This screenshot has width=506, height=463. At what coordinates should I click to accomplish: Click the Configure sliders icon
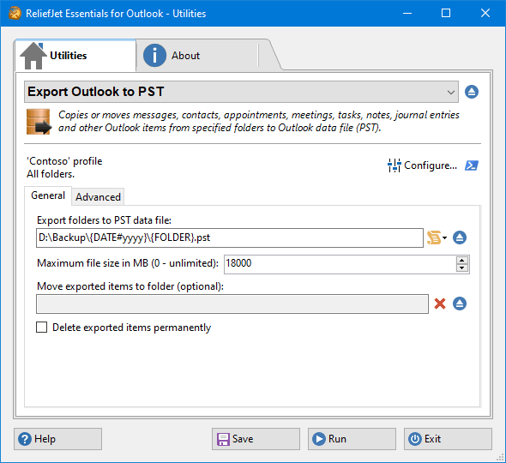click(395, 165)
